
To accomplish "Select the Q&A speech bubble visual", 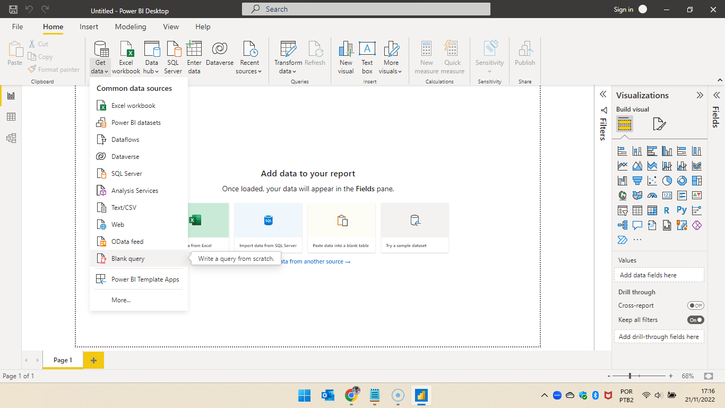I will [x=637, y=225].
